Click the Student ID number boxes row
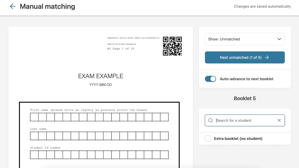The image size is (299, 168). click(99, 155)
